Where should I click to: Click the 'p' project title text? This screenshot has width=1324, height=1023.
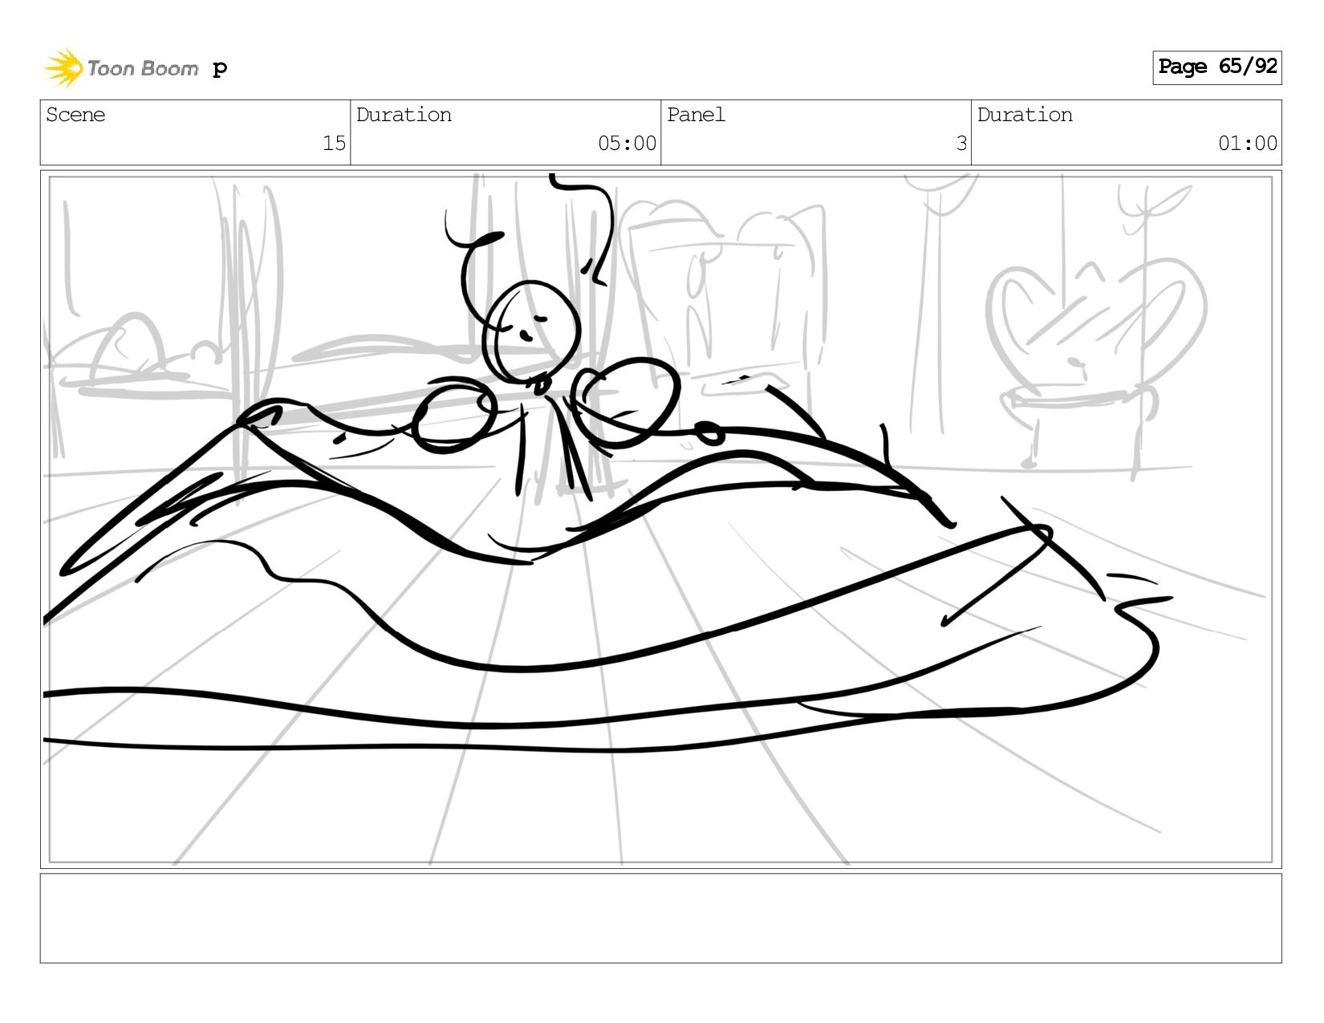220,70
